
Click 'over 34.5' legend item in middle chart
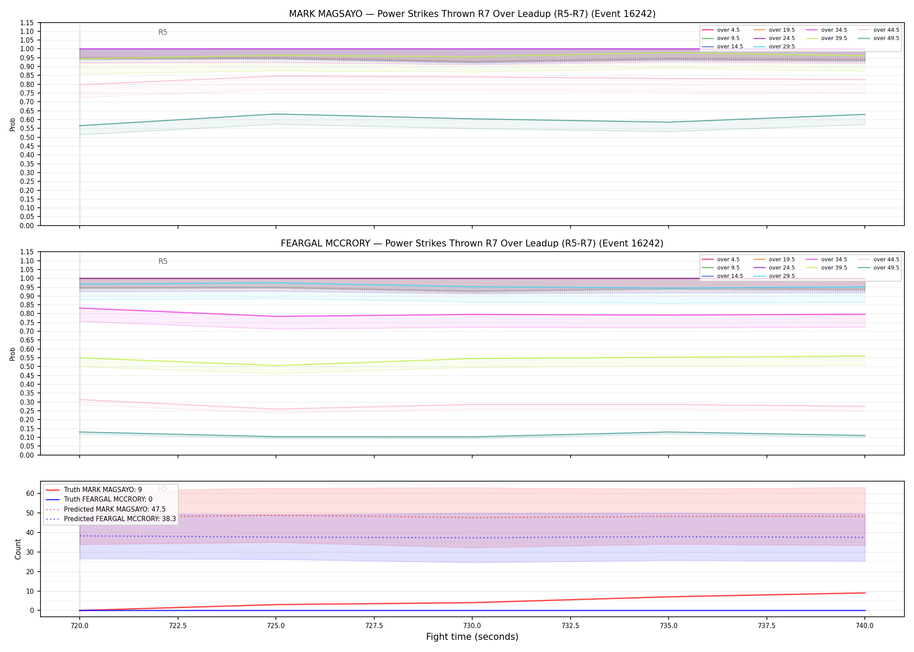pos(827,259)
